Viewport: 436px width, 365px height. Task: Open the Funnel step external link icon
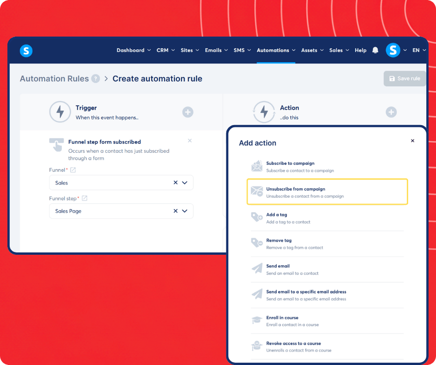pos(84,198)
